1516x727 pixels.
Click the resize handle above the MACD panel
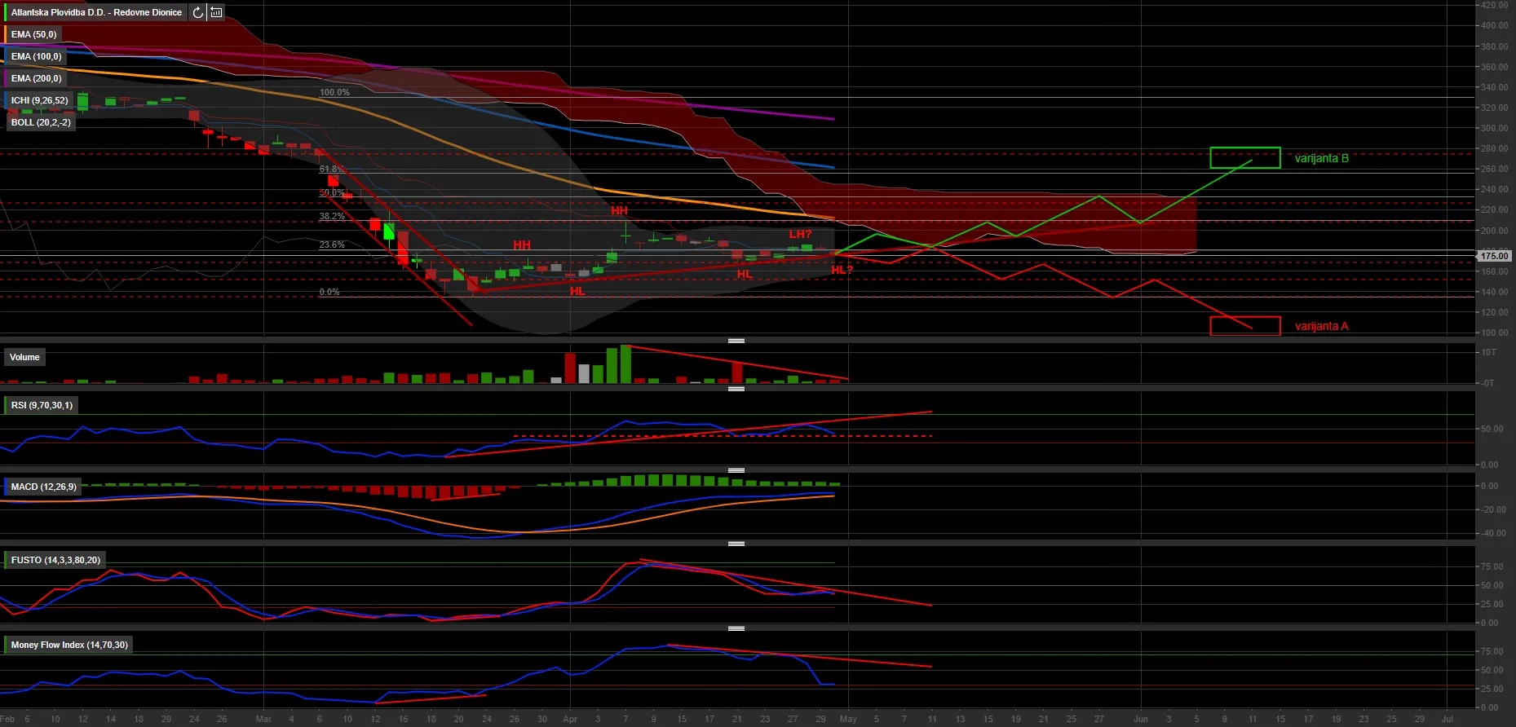[736, 470]
